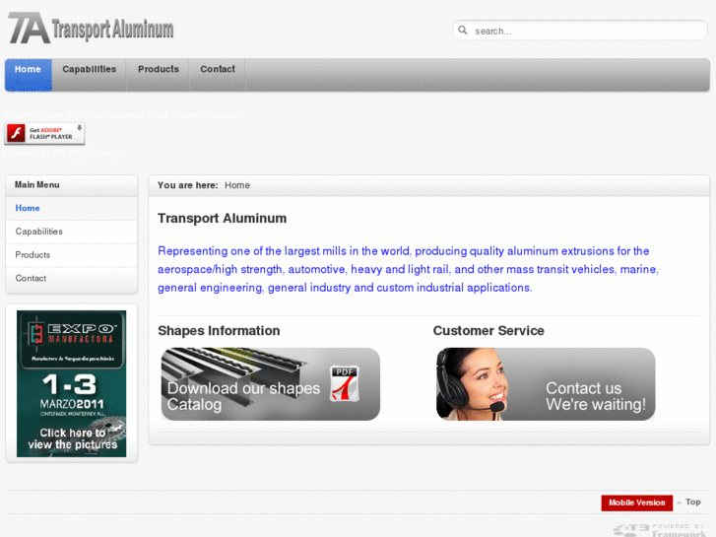The height and width of the screenshot is (537, 716).
Task: Select Capabilities in the Main Menu sidebar
Action: pyautogui.click(x=72, y=232)
